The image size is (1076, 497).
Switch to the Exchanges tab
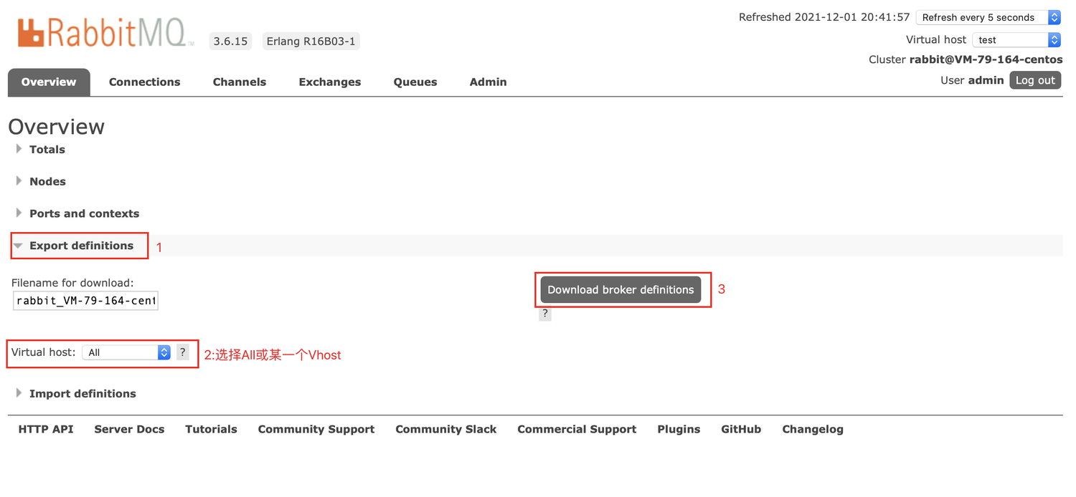click(x=330, y=82)
